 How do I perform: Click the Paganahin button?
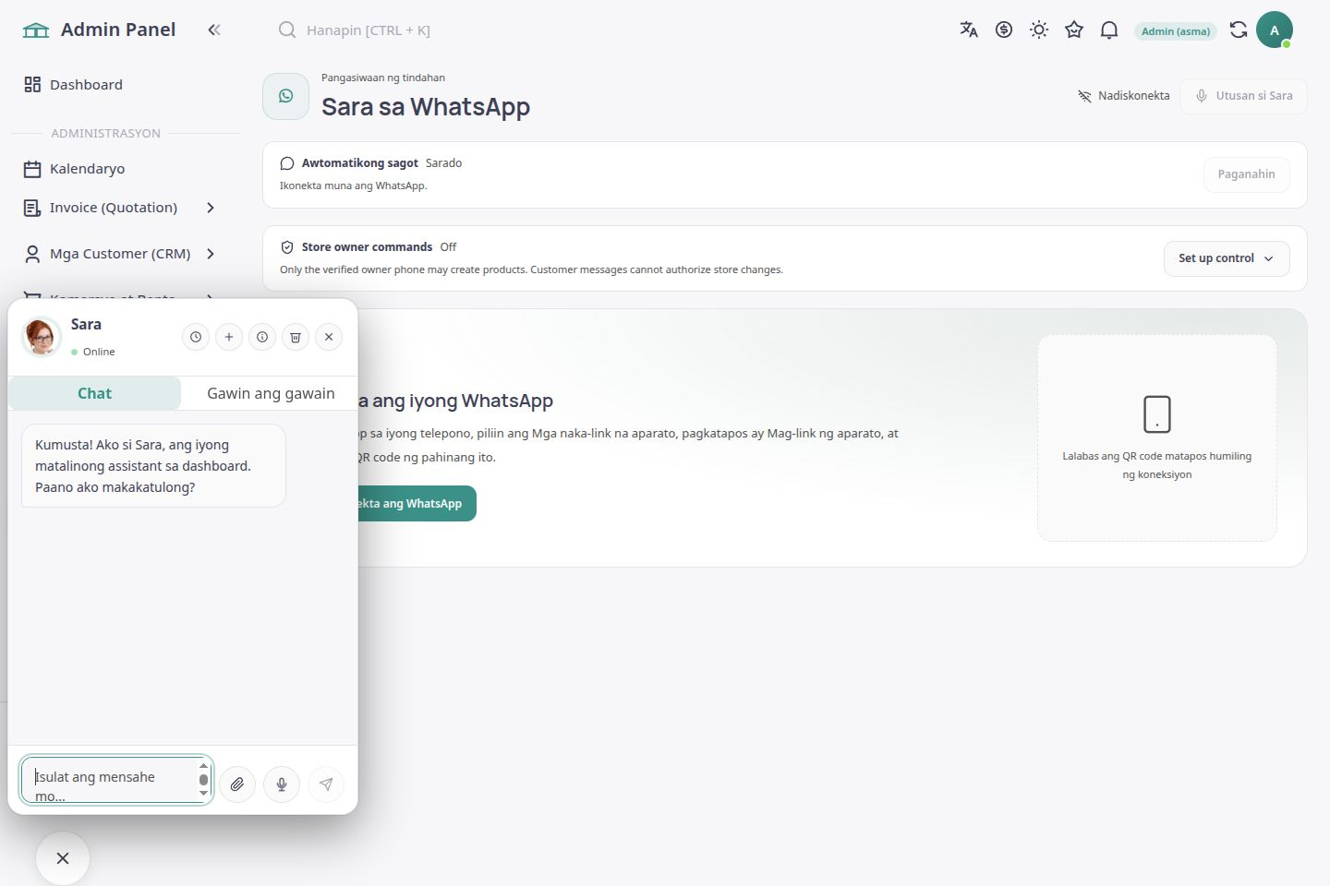(1246, 174)
